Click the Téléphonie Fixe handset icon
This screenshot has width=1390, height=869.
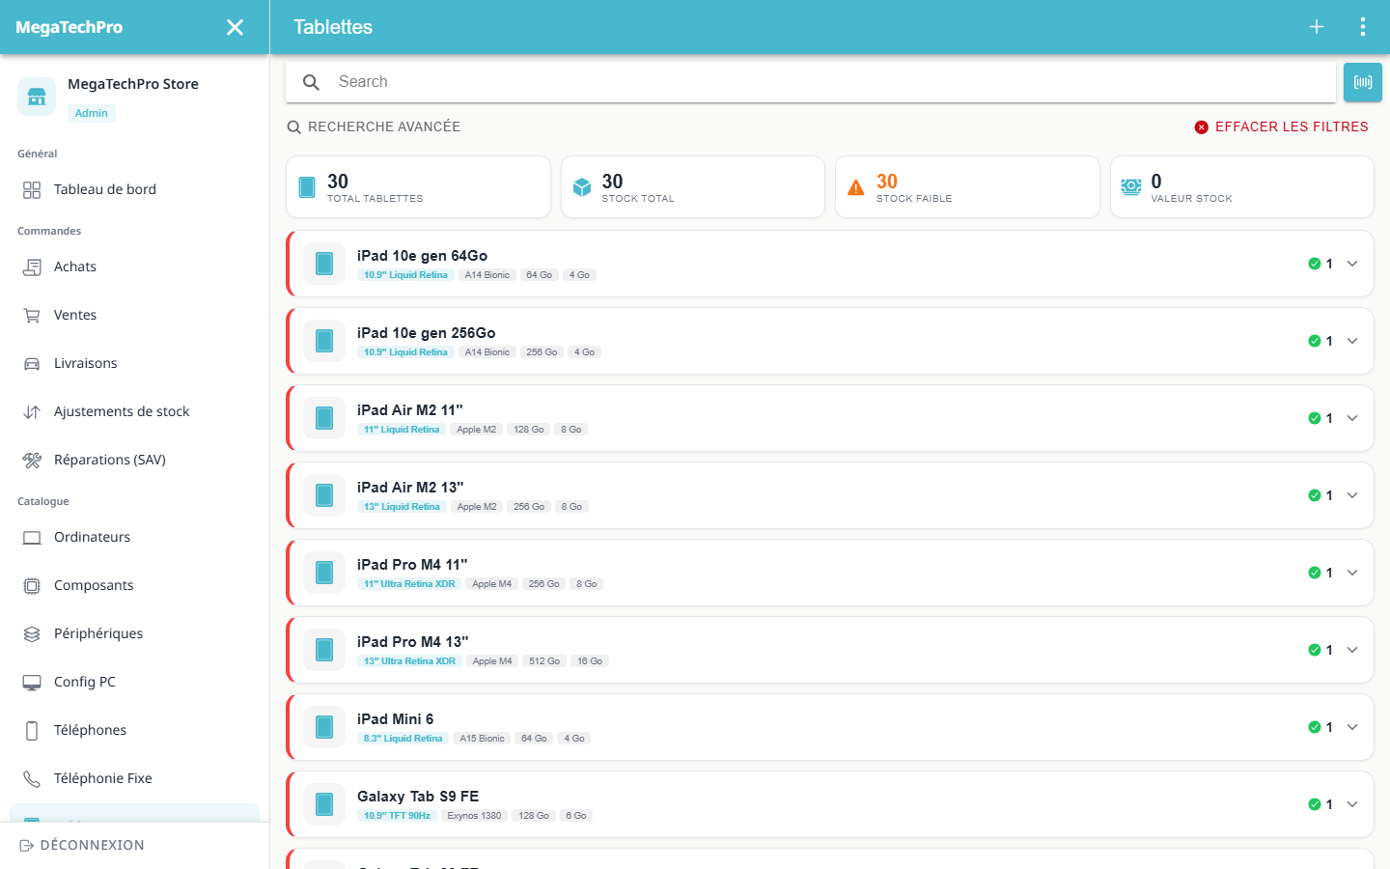[x=32, y=778]
